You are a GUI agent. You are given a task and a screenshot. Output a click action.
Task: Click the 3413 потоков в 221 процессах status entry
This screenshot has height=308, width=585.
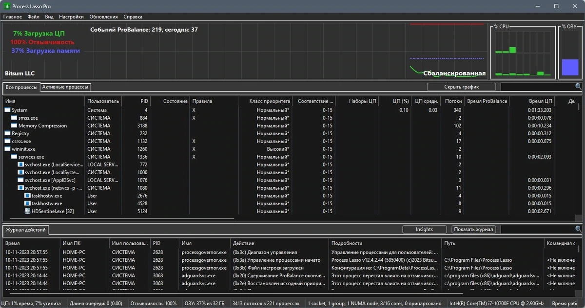pyautogui.click(x=266, y=304)
